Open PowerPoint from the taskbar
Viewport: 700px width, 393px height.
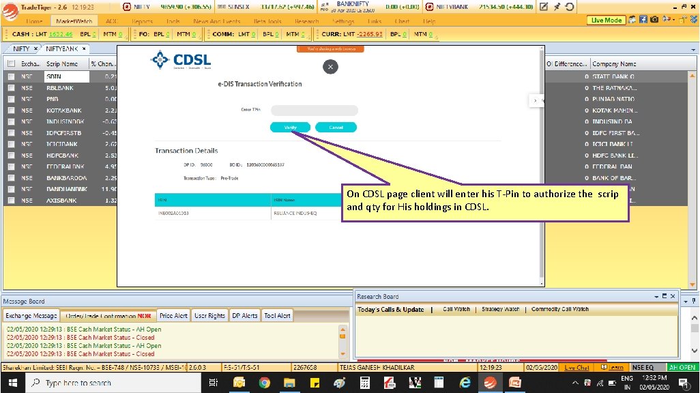click(514, 383)
